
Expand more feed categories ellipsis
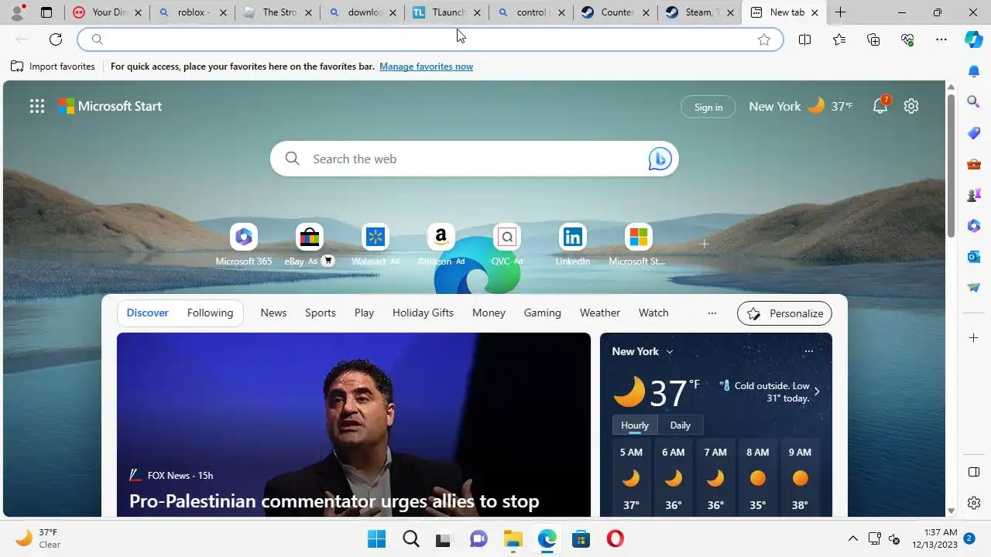click(x=712, y=313)
